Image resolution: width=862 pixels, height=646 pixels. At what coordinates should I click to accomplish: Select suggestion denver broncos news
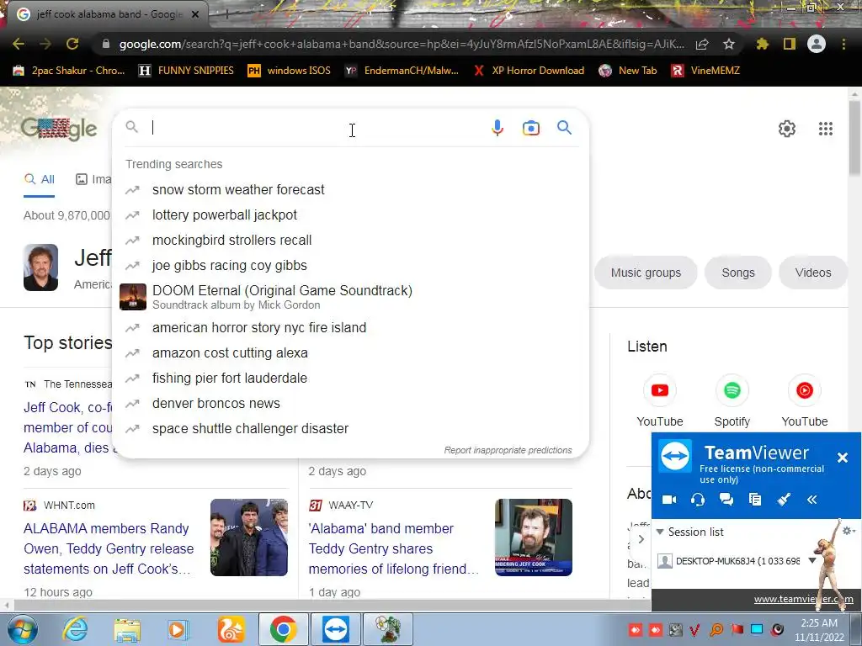pos(350,403)
